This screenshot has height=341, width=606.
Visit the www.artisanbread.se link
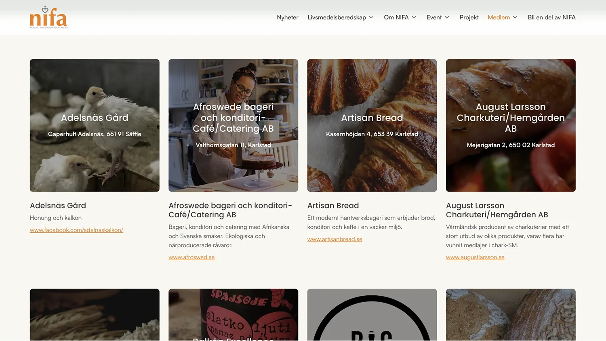pyautogui.click(x=335, y=239)
